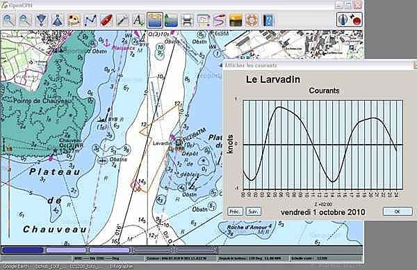Select the dark blue first chart bar segment

(x=23, y=250)
